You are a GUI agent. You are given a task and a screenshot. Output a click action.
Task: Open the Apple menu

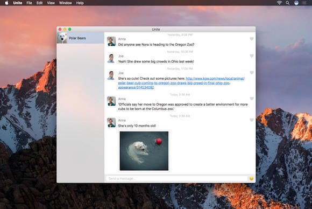click(x=6, y=3)
